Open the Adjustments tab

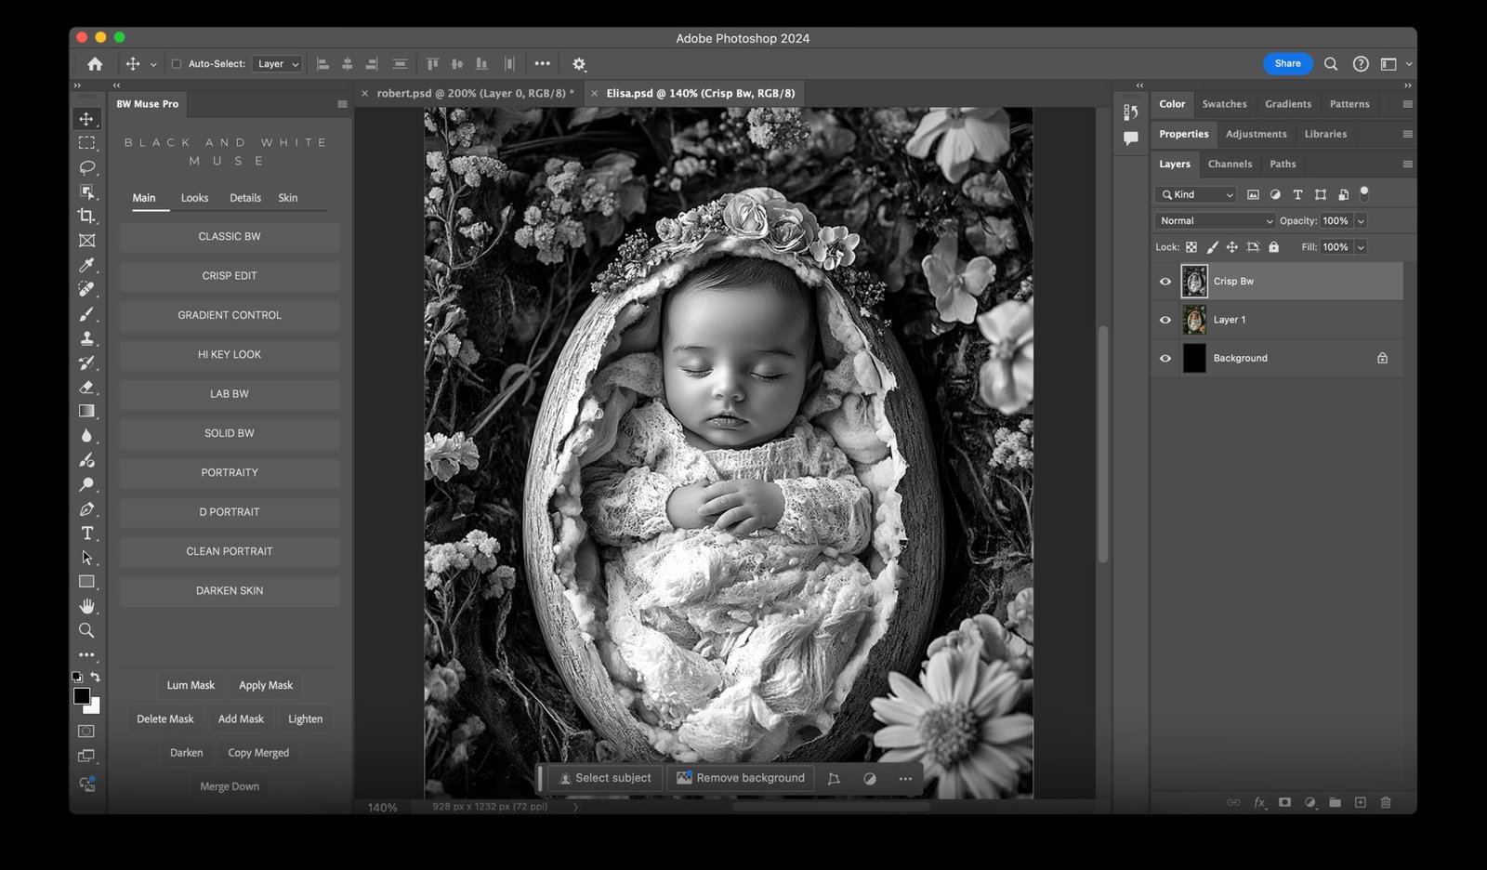point(1256,134)
